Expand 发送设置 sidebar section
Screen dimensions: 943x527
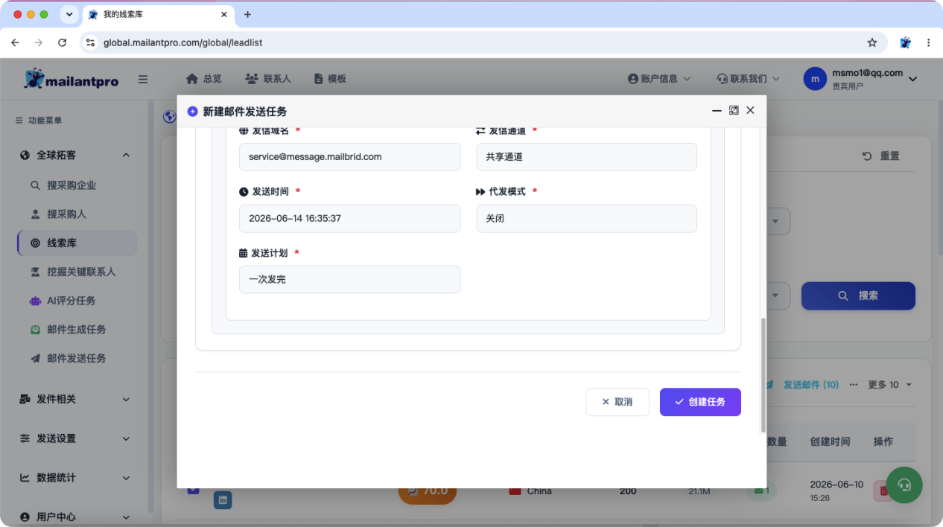tap(74, 438)
